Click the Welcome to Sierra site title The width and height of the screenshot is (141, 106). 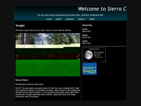102,9
